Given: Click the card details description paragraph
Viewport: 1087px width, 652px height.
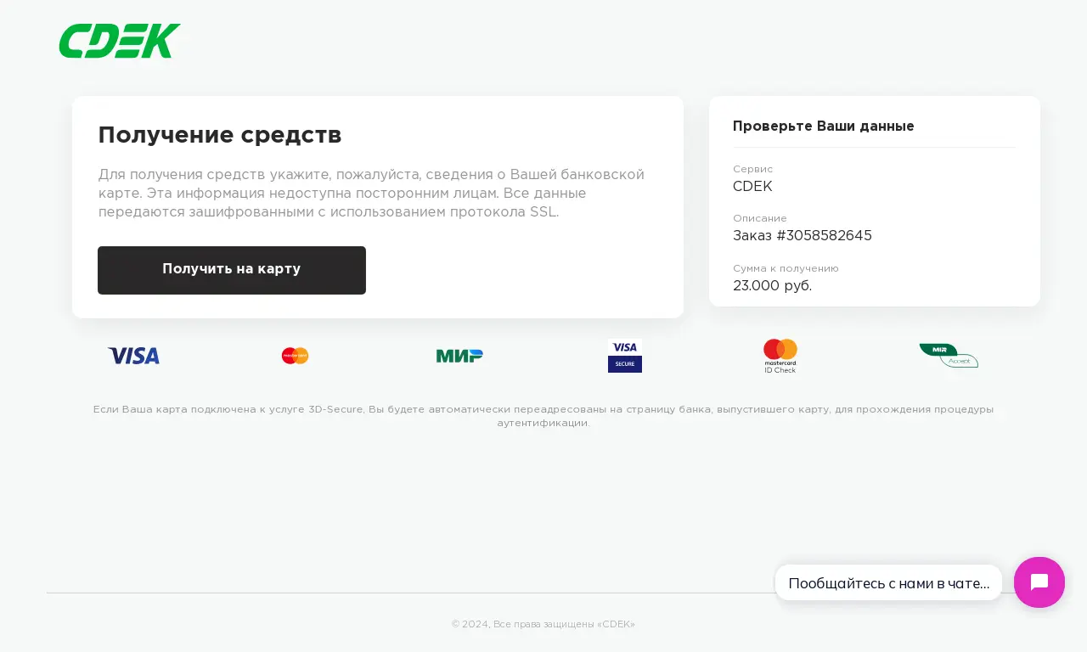Looking at the screenshot, I should (371, 193).
